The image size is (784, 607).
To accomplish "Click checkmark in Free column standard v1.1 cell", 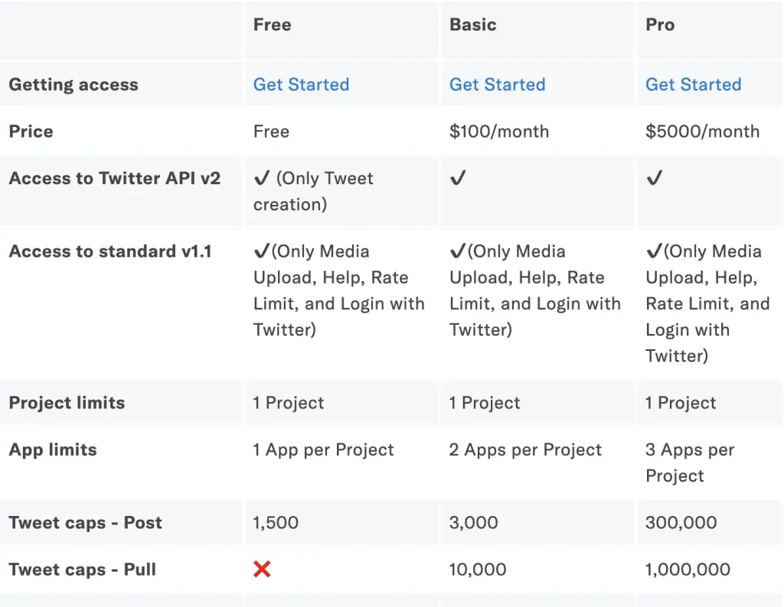I will pos(261,252).
